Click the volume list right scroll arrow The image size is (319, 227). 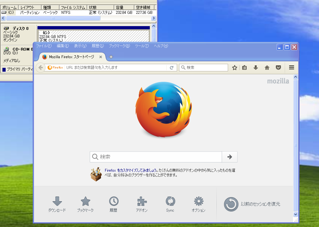click(154, 18)
